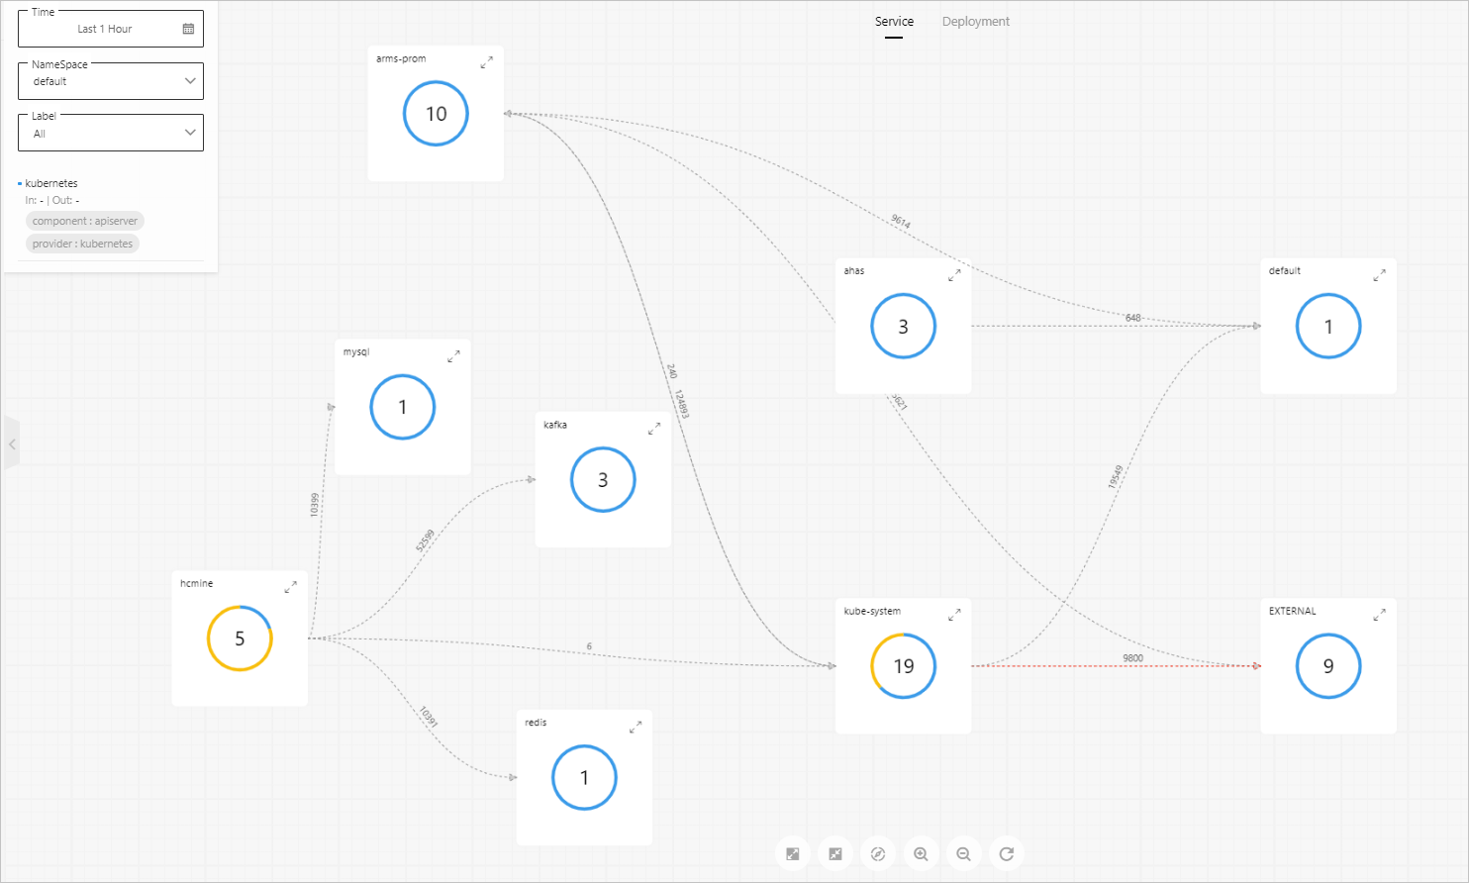The height and width of the screenshot is (883, 1469).
Task: Click the edge label 124893
Action: [682, 404]
